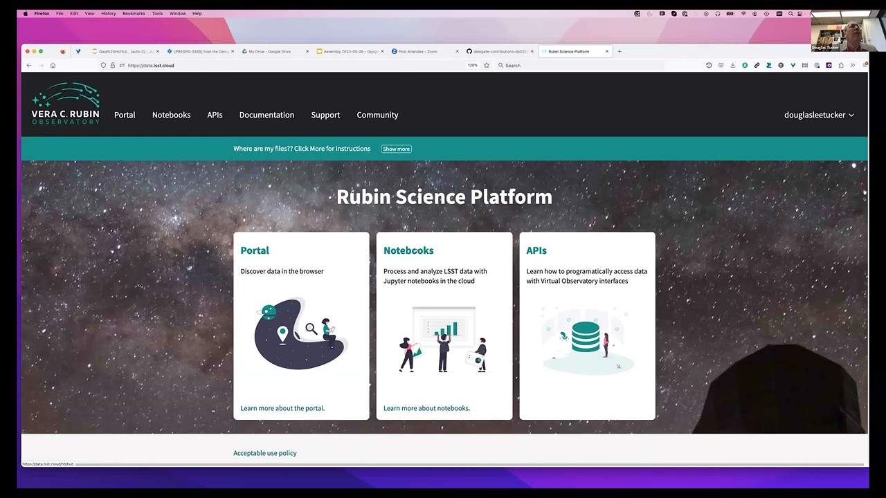Click the Save to Pocket icon
Screen dimensions: 886x498
click(721, 65)
